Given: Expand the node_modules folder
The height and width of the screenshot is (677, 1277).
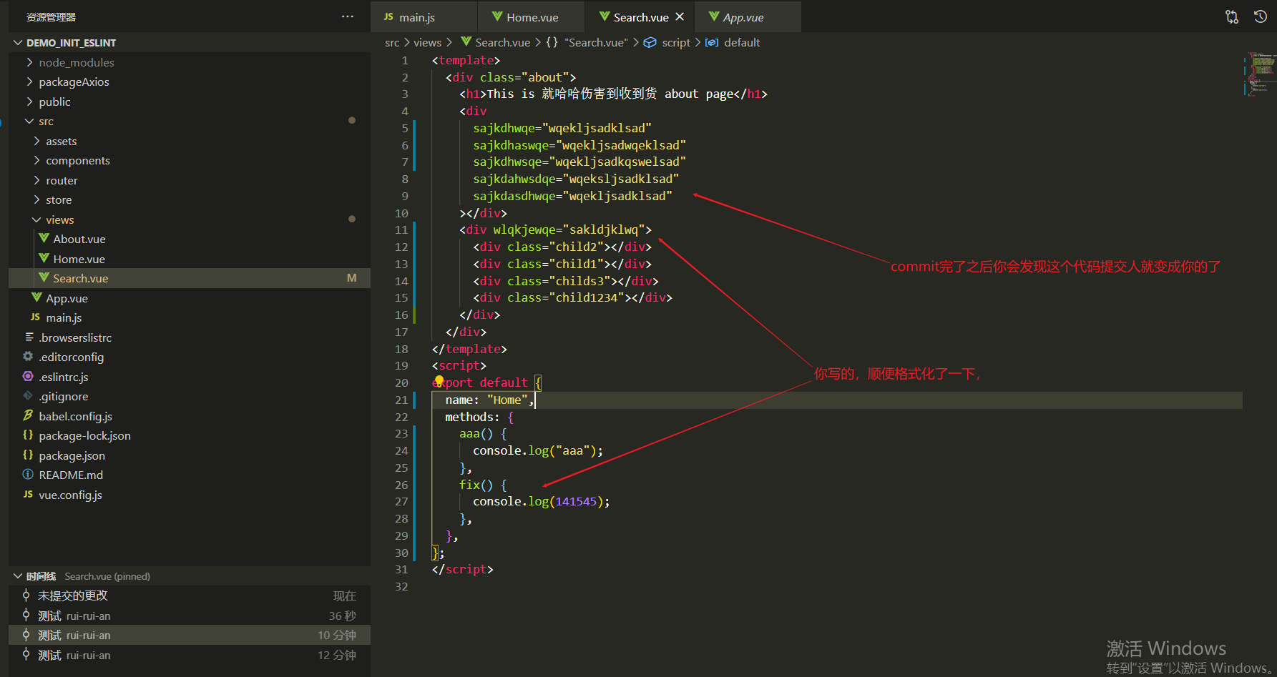Looking at the screenshot, I should (29, 62).
